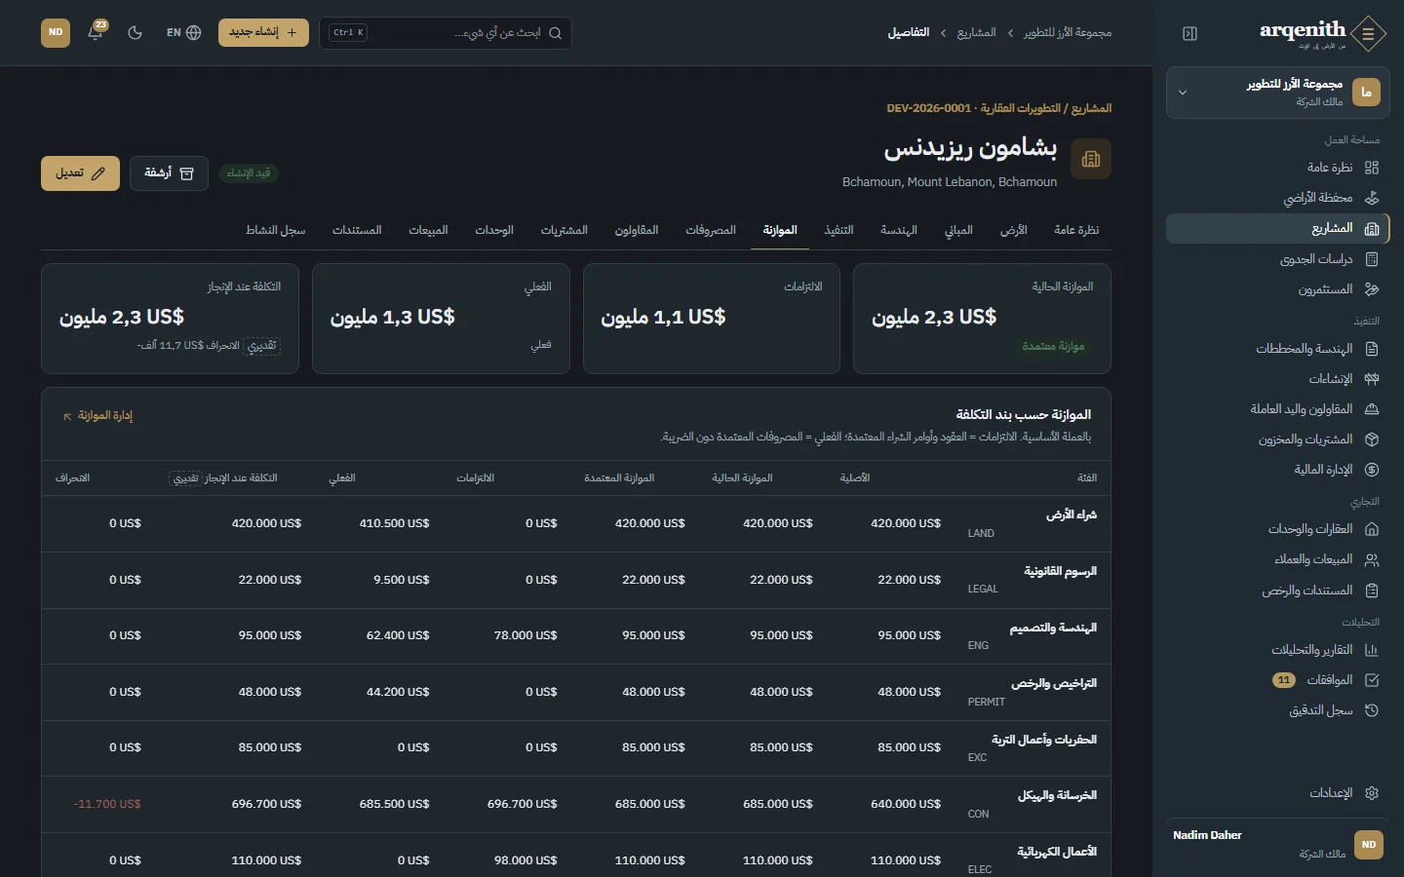Select 'المشاريع' sidebar item
The width and height of the screenshot is (1404, 877).
(x=1277, y=228)
